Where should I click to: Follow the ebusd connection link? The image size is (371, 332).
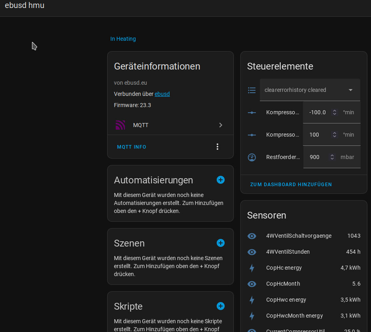pos(162,94)
